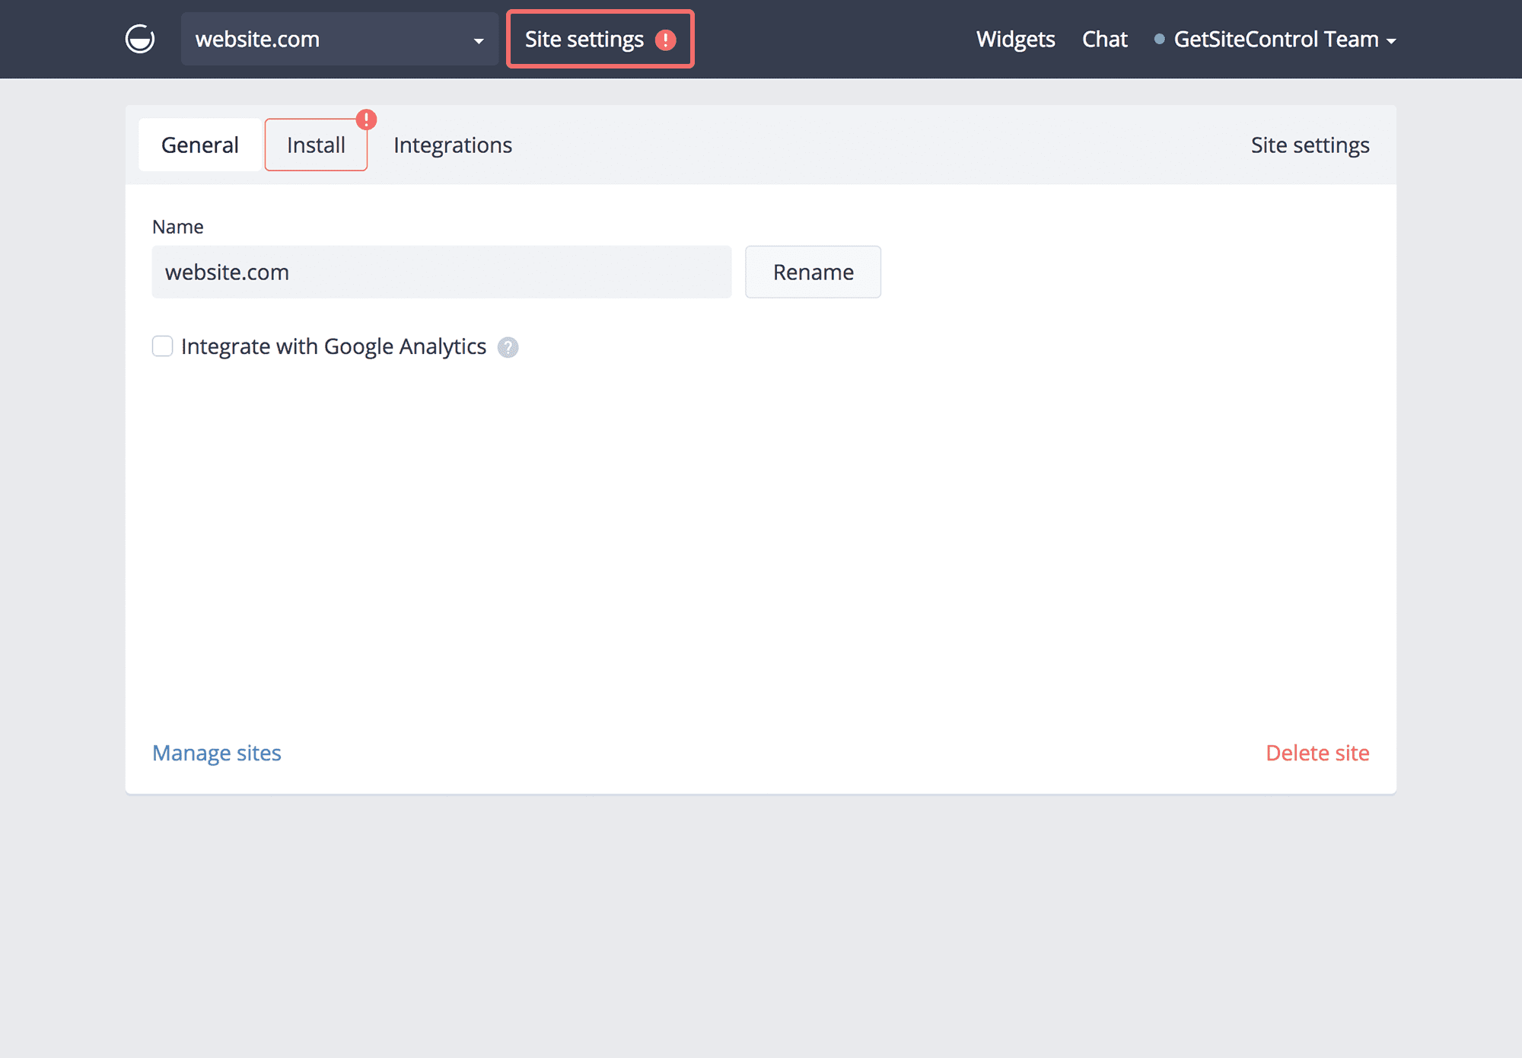Navigate to Widgets

tap(1015, 39)
